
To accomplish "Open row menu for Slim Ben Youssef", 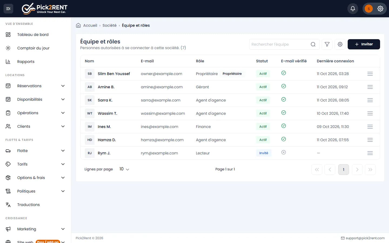I will [x=370, y=74].
